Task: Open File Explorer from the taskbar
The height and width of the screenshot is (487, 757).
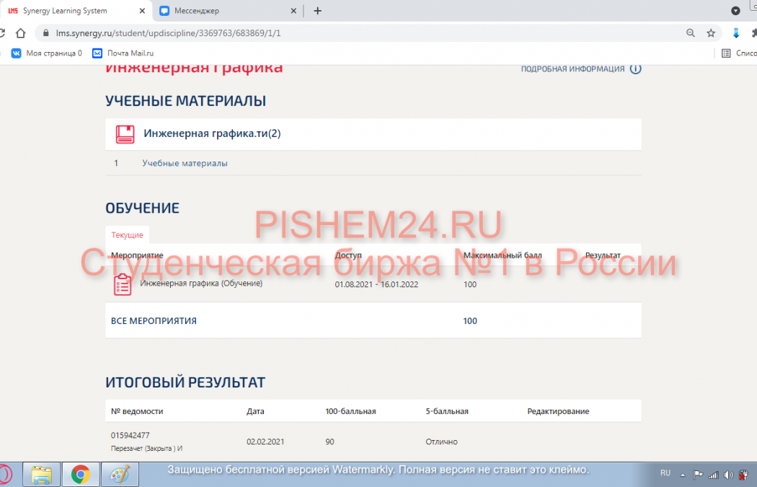Action: click(42, 474)
